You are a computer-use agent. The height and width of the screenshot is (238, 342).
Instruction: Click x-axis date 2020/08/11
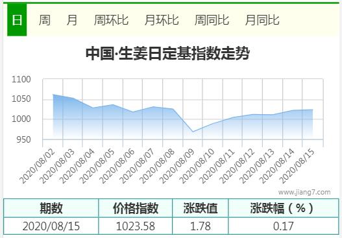coord(217,167)
